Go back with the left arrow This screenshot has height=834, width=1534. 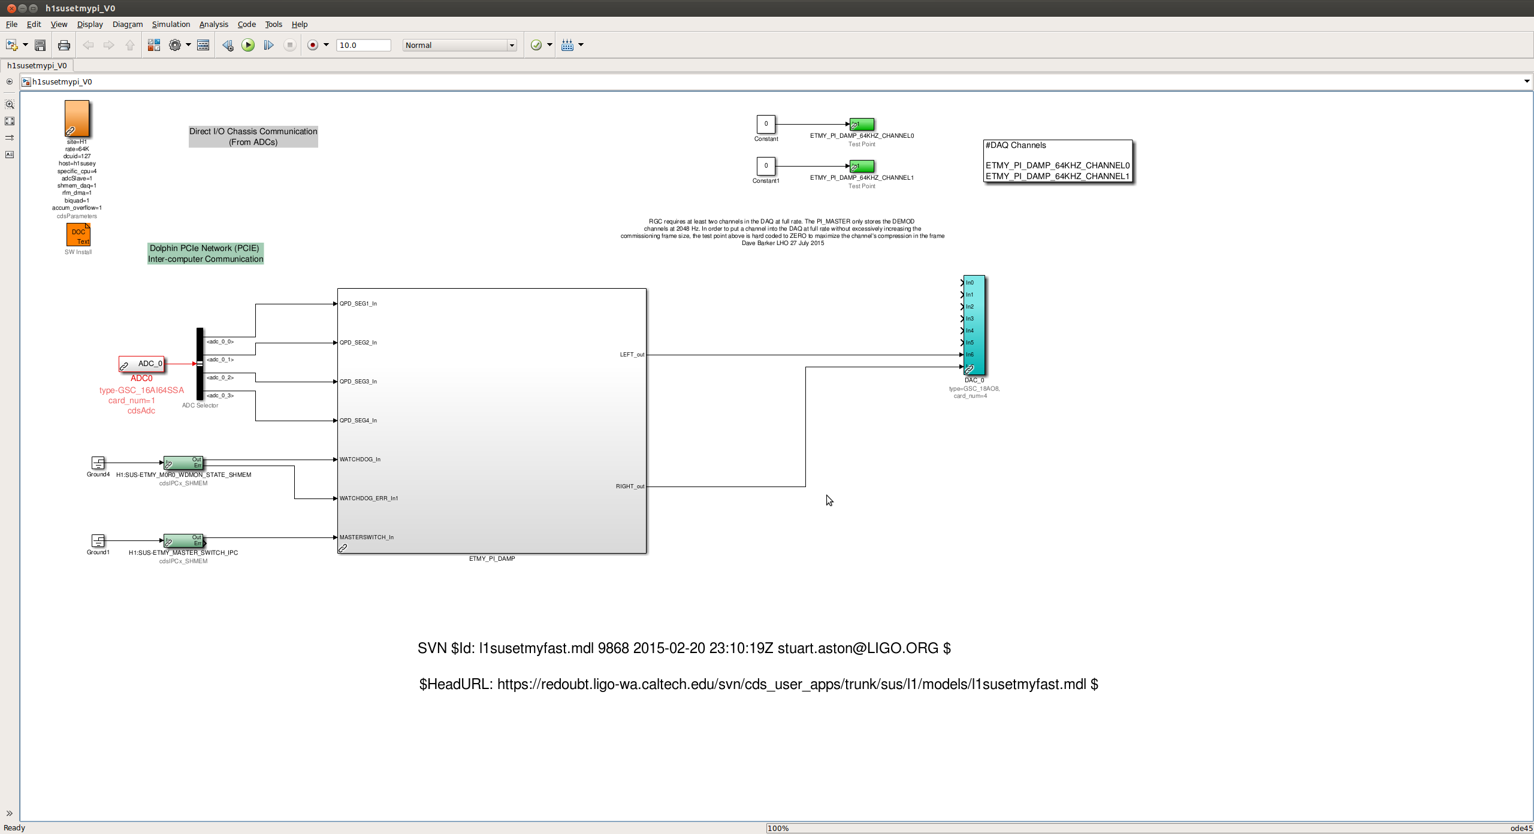(88, 45)
